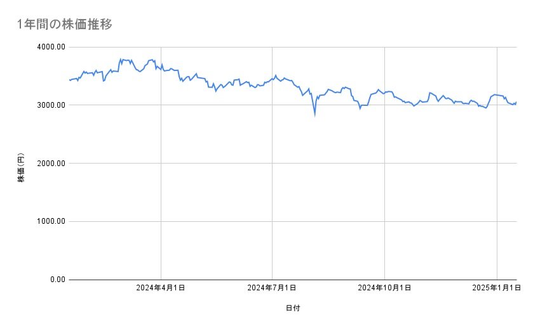Viewport: 533px width, 329px height.
Task: Select the 2000.00 horizontal gridline
Action: 292,164
